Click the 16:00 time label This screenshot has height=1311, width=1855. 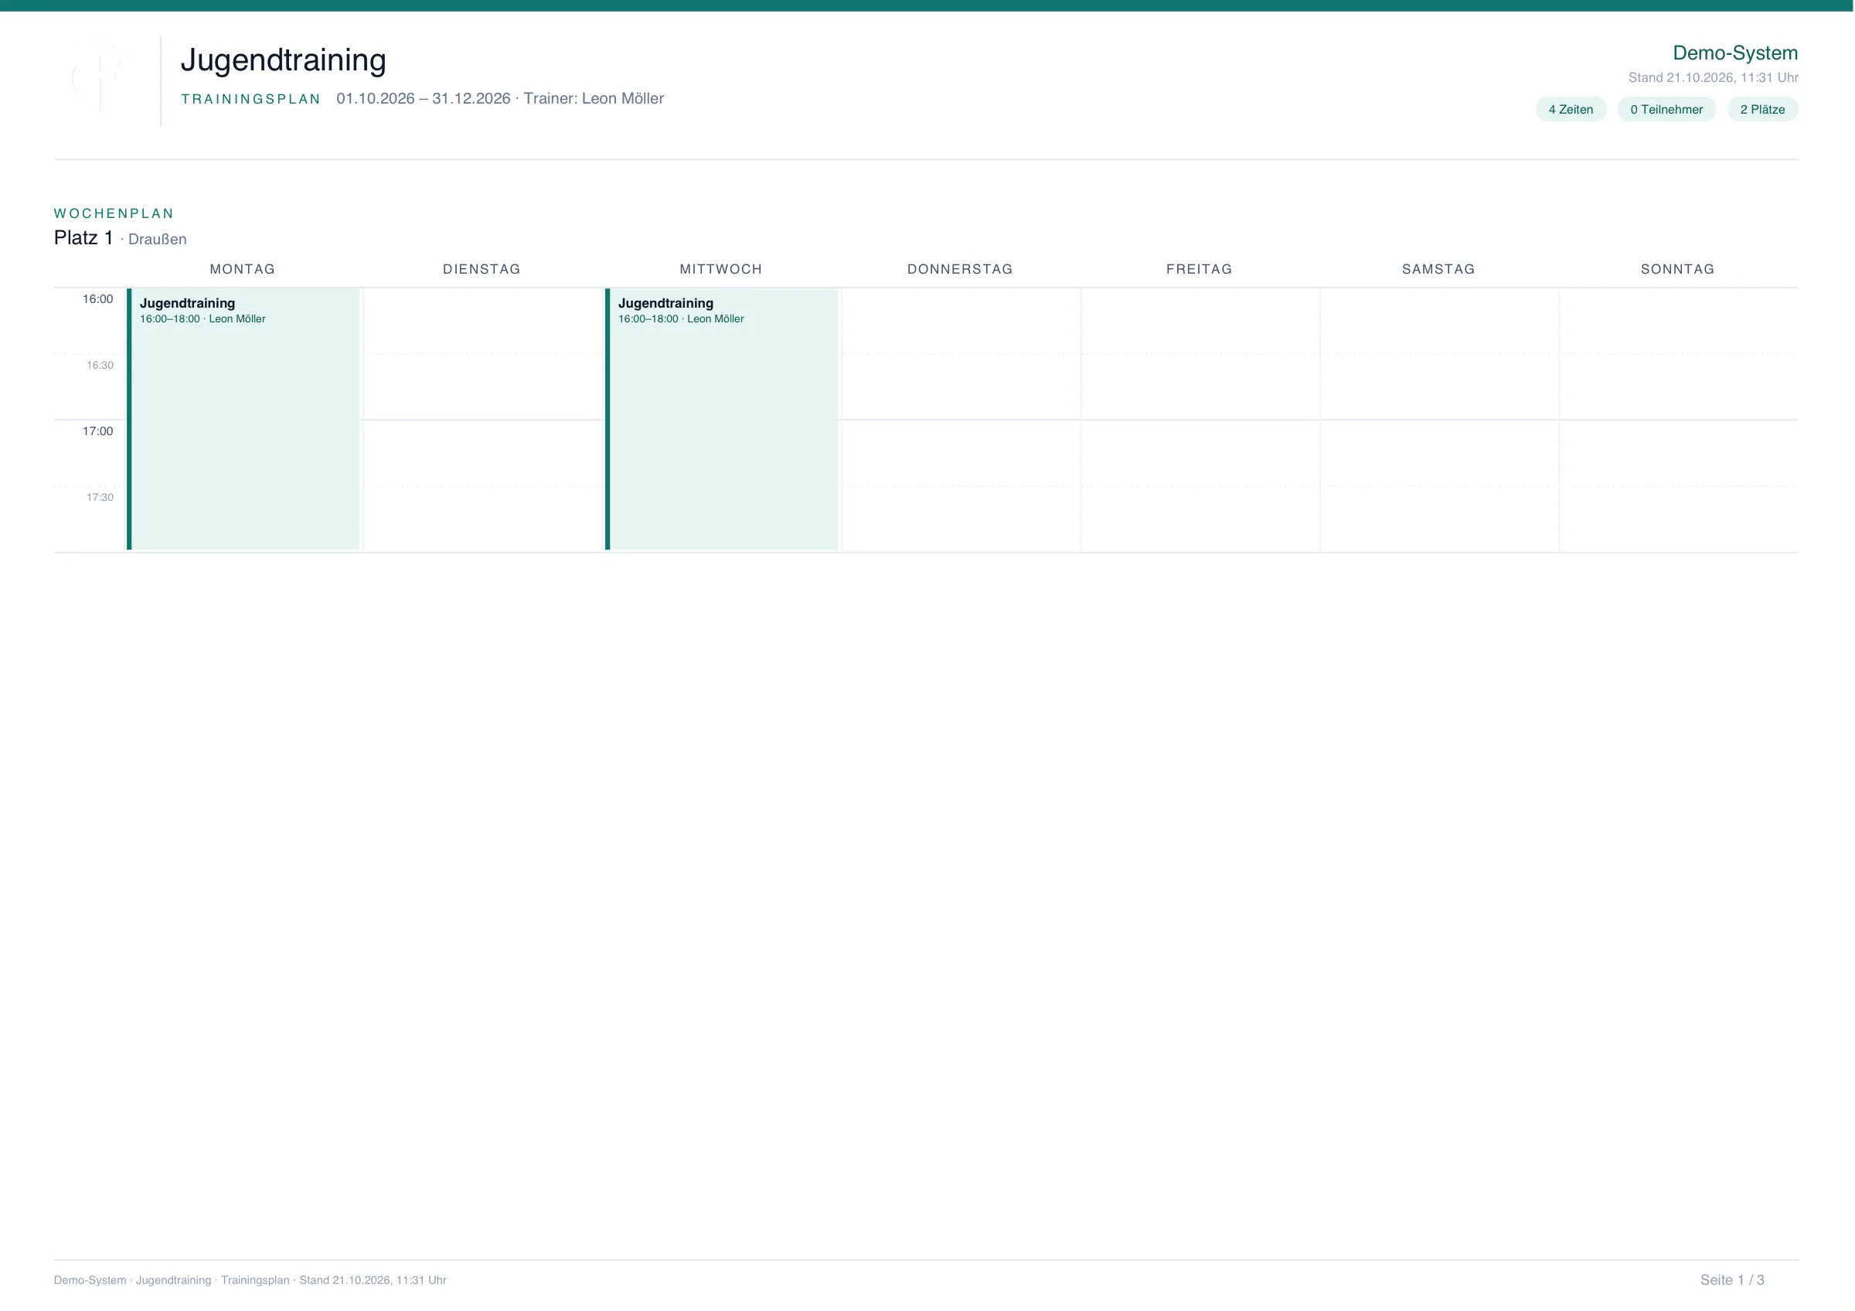coord(97,299)
